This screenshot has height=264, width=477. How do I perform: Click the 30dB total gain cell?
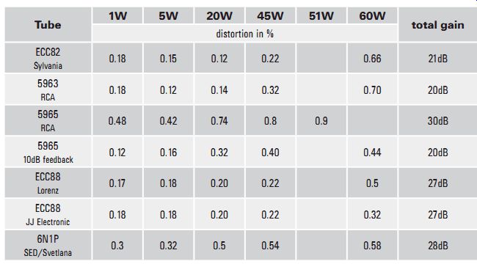438,121
